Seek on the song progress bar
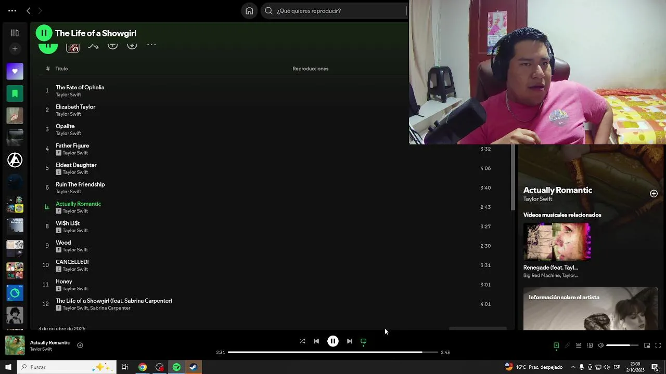 (x=333, y=352)
